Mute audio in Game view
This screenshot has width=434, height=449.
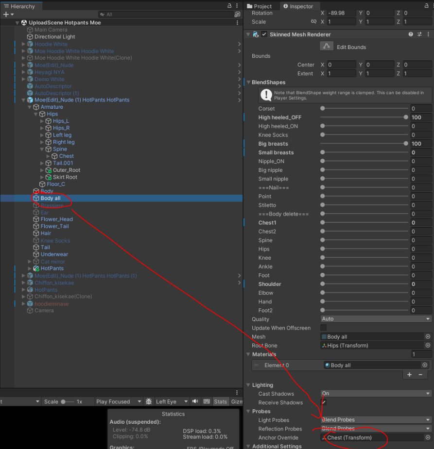pyautogui.click(x=195, y=401)
